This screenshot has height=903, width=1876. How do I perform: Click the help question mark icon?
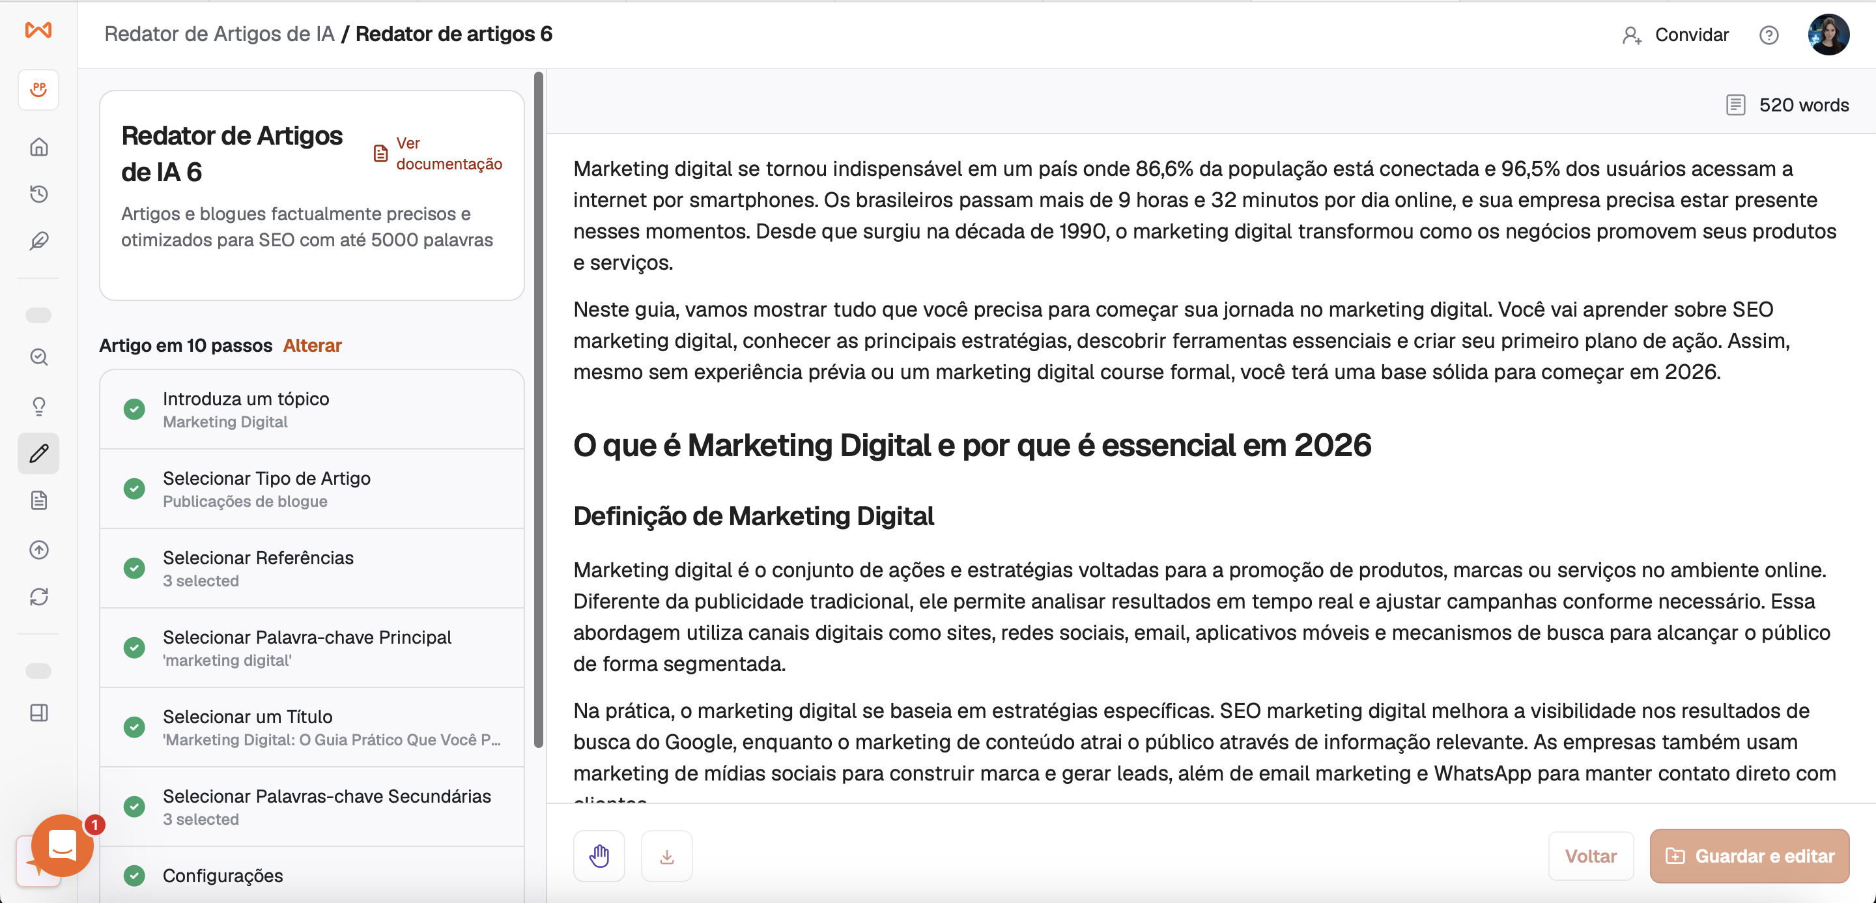pos(1769,35)
